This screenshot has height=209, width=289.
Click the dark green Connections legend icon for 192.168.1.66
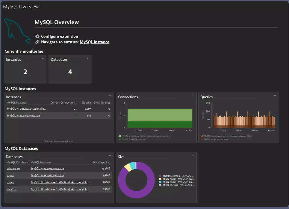(x=120, y=139)
